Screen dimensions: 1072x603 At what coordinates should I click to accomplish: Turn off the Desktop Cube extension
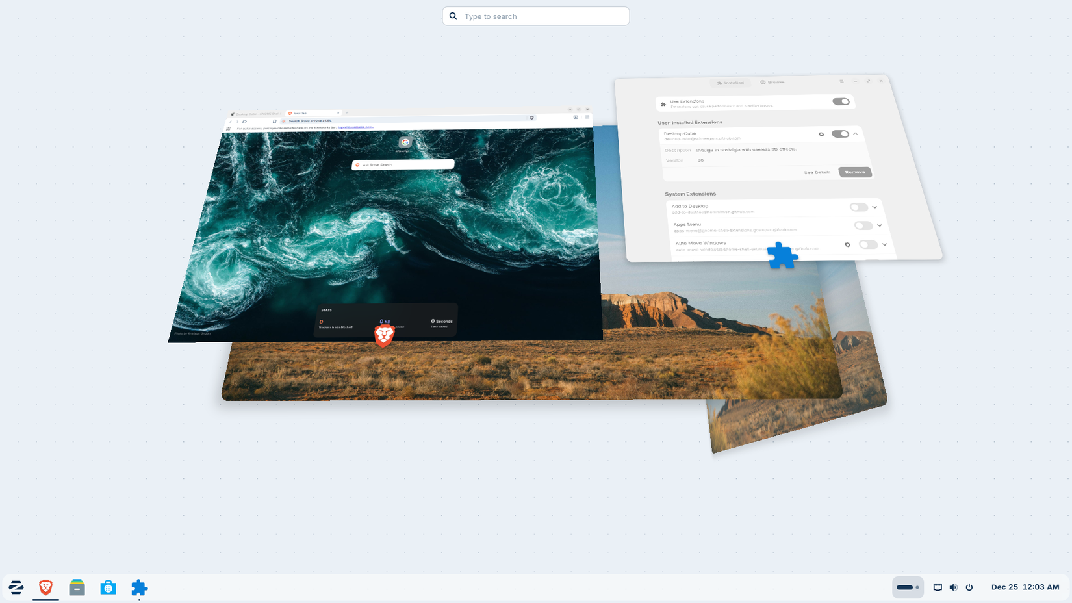click(x=839, y=134)
